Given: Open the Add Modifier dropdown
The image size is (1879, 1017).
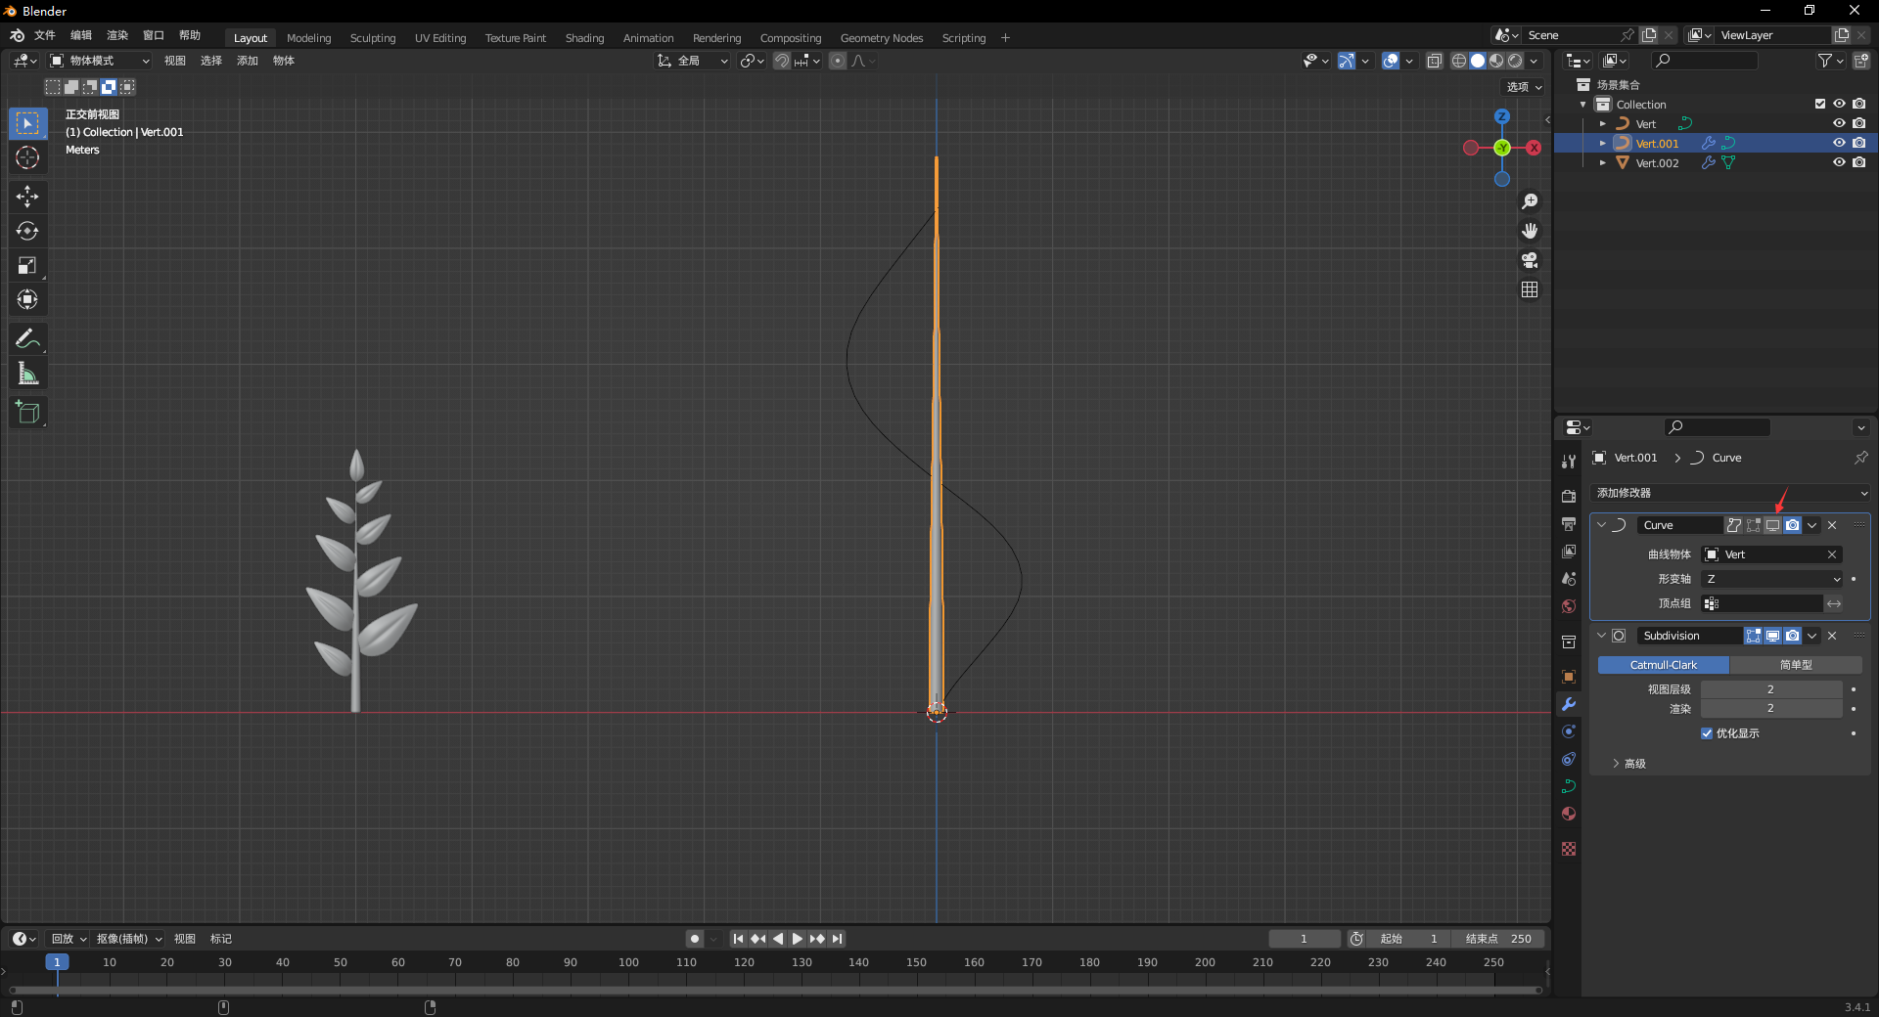Looking at the screenshot, I should [x=1730, y=493].
